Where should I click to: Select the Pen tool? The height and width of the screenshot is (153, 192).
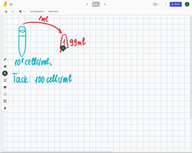(5, 59)
